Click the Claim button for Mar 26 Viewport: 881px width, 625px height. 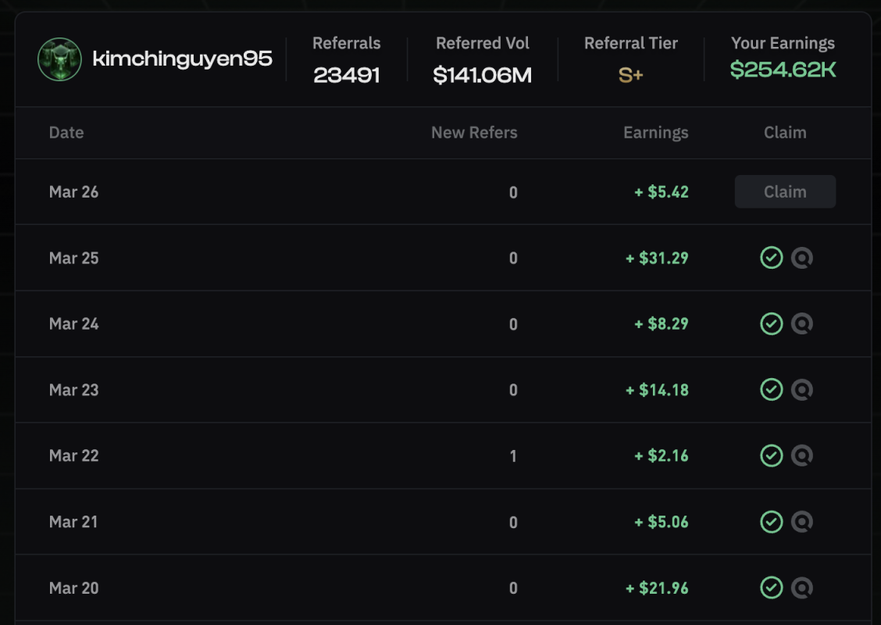785,191
